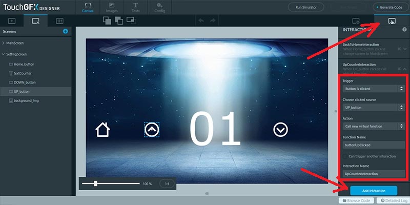Viewport: 410px width, 205px height.
Task: Expand the MainScreen tree node
Action: pyautogui.click(x=3, y=43)
